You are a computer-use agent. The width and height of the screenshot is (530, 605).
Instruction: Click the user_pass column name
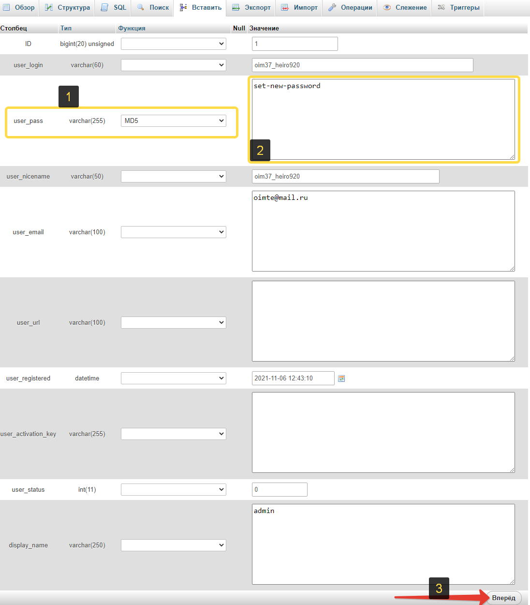[28, 121]
